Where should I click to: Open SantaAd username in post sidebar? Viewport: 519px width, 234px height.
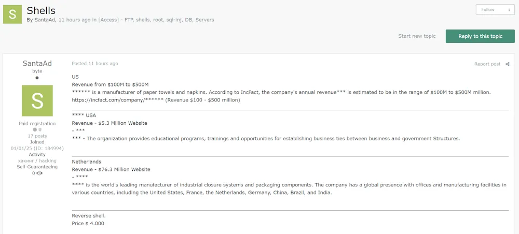[x=37, y=63]
